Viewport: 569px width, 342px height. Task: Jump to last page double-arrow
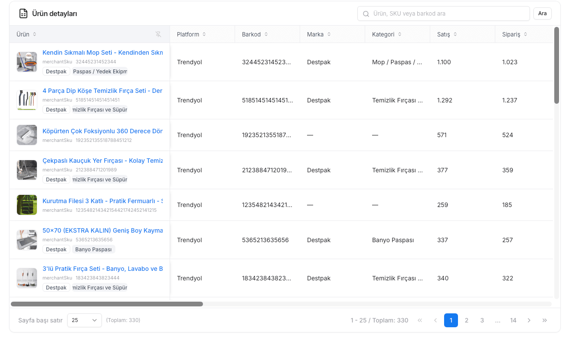(545, 320)
